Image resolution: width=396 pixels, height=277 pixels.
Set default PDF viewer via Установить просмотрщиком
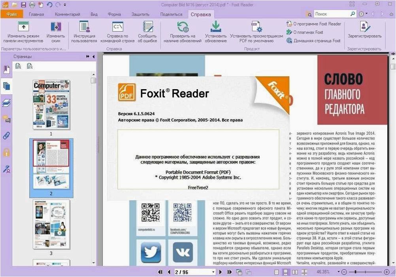(x=256, y=32)
